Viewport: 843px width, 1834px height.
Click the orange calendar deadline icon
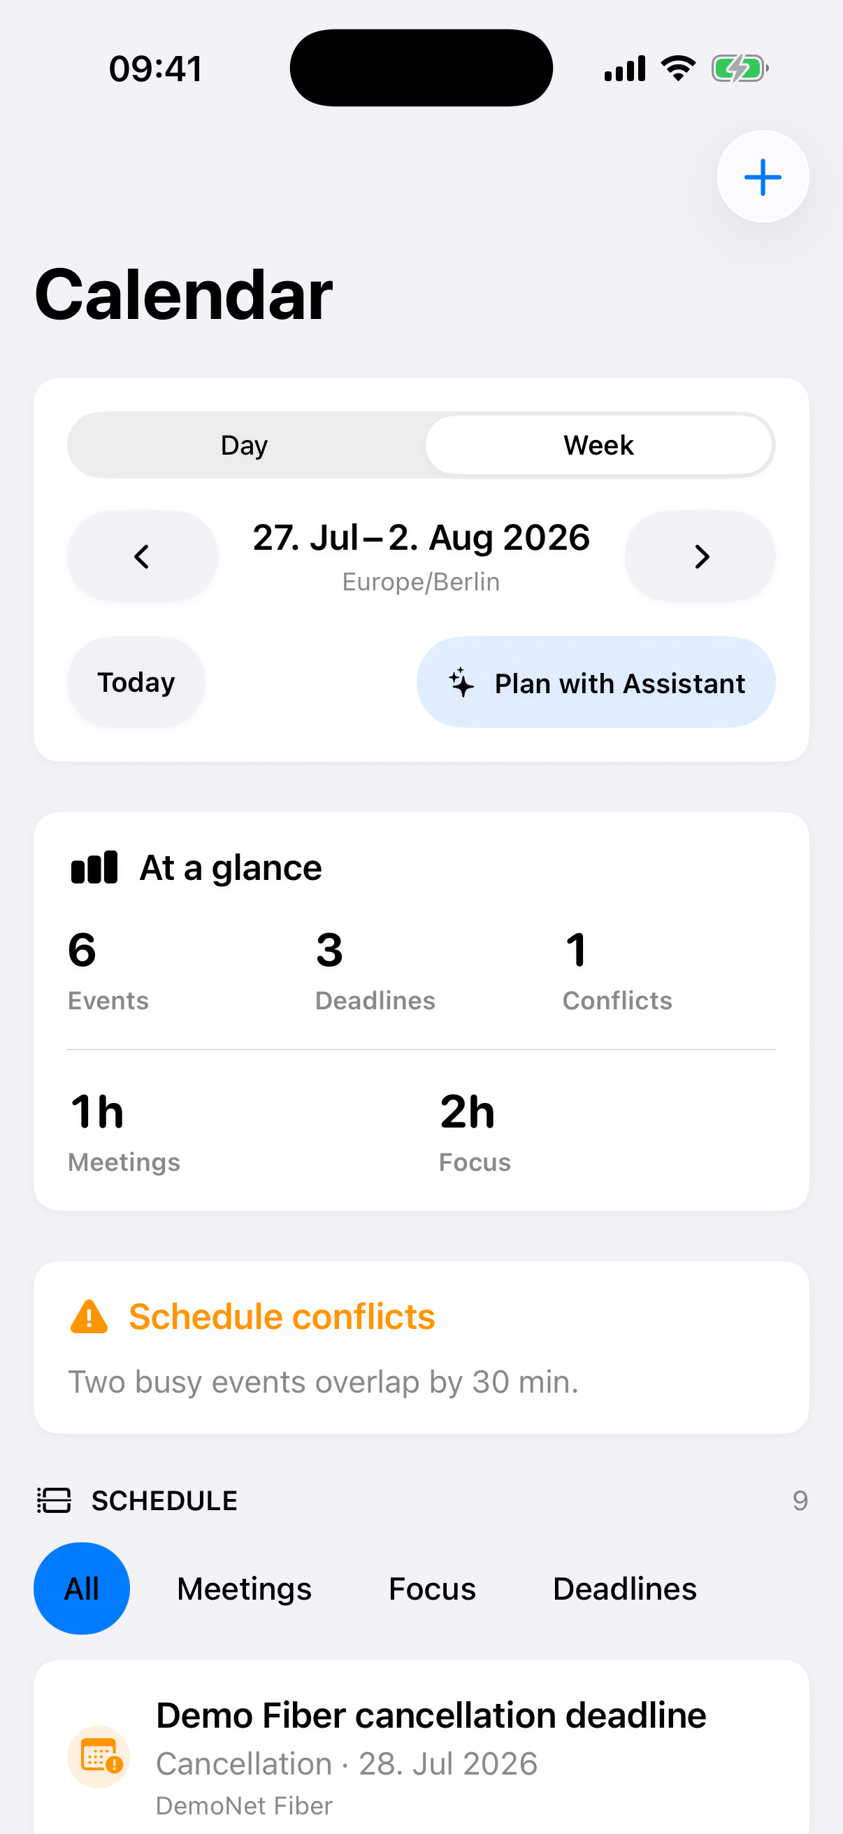click(x=99, y=1756)
